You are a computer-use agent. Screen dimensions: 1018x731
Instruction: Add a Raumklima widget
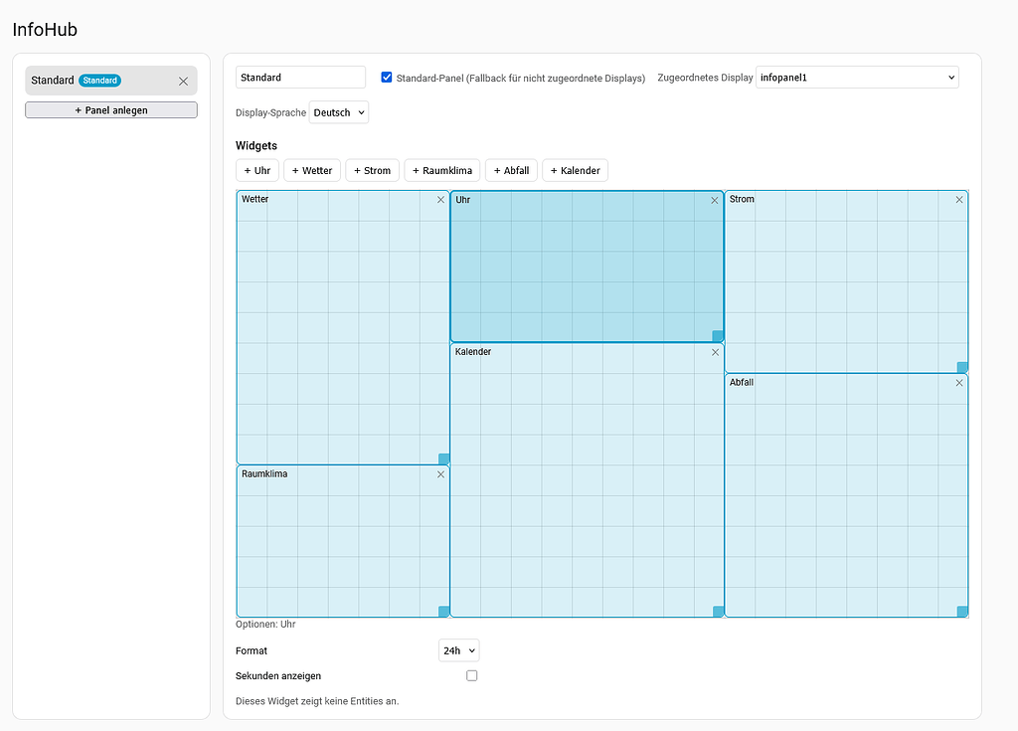click(442, 170)
